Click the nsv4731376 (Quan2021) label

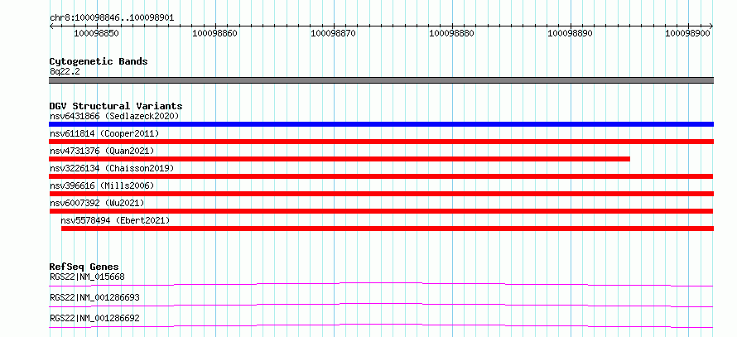coord(102,151)
